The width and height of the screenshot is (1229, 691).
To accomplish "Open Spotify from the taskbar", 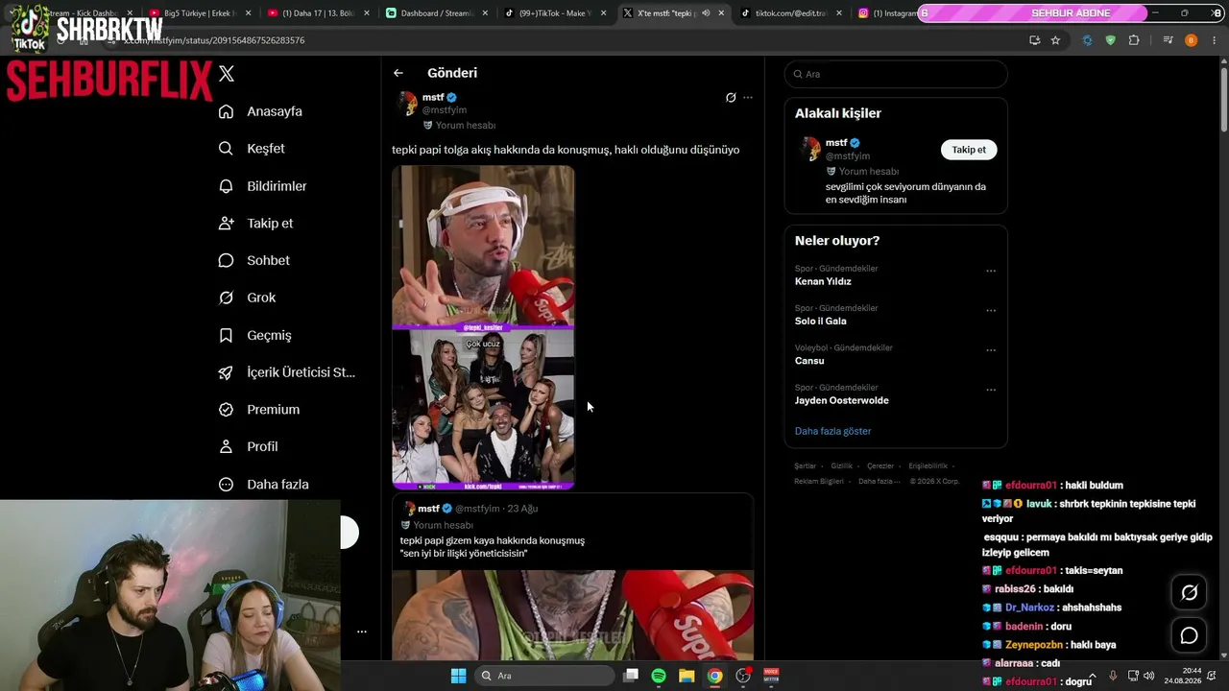I will [659, 676].
